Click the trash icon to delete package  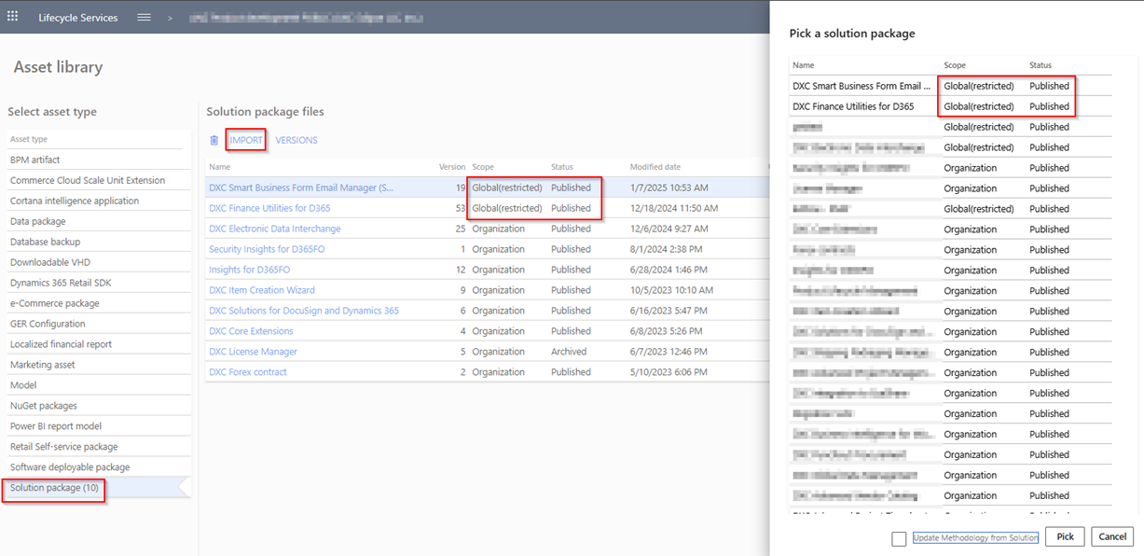(214, 139)
